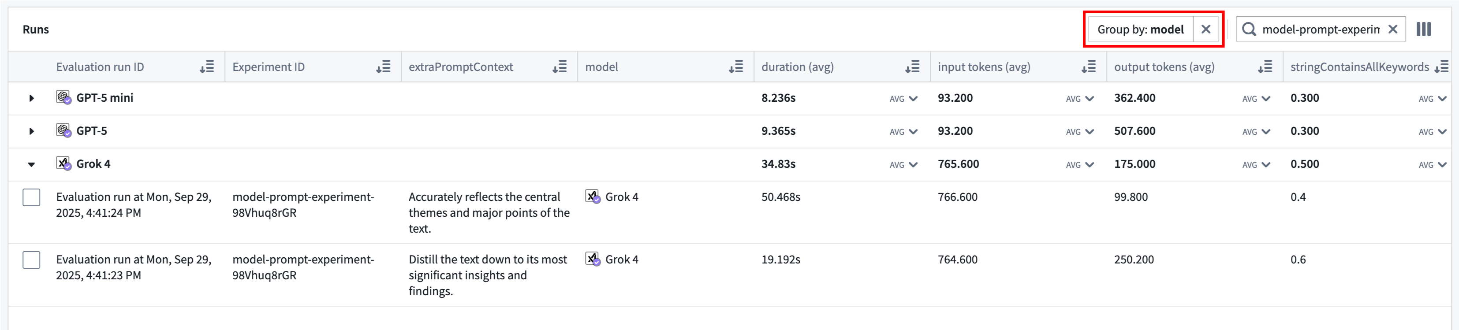
Task: Sort the extraPromptContext column
Action: tap(560, 67)
